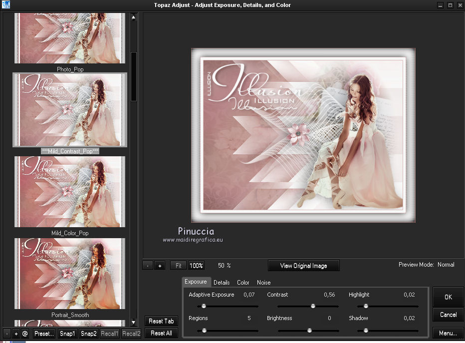Click the zoom in plus button under preview
This screenshot has width=465, height=343.
pos(160,266)
